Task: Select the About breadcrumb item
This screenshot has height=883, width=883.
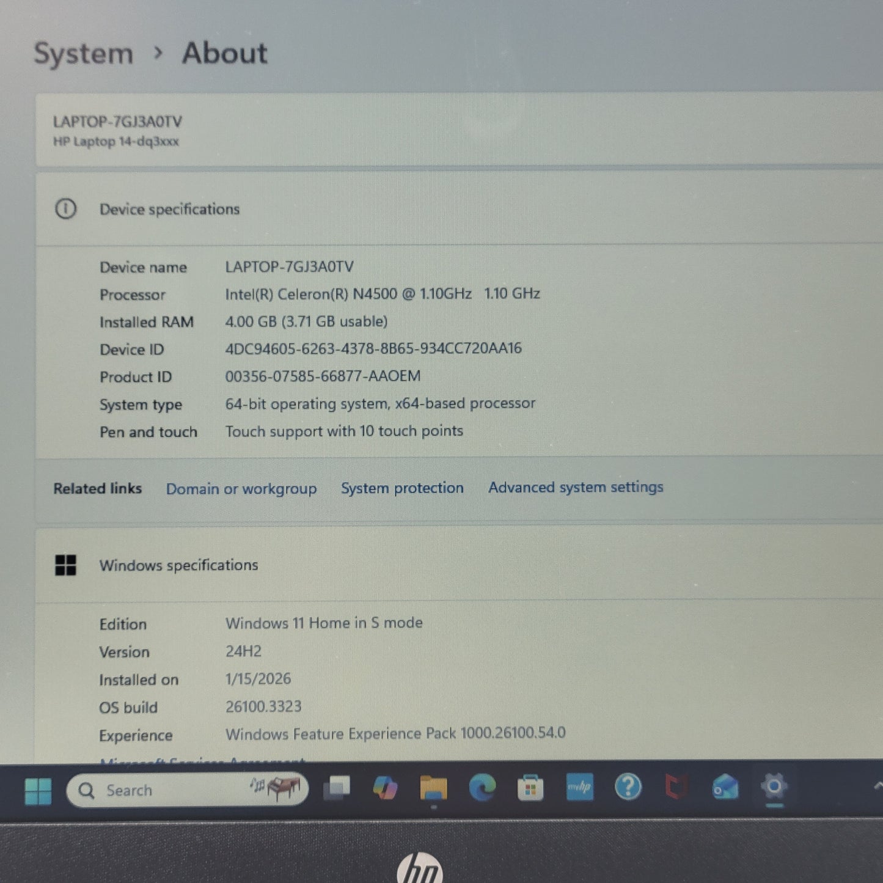Action: [224, 54]
